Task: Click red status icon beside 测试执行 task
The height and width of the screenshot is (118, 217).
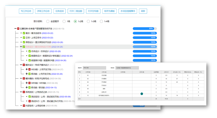Action: point(30,101)
